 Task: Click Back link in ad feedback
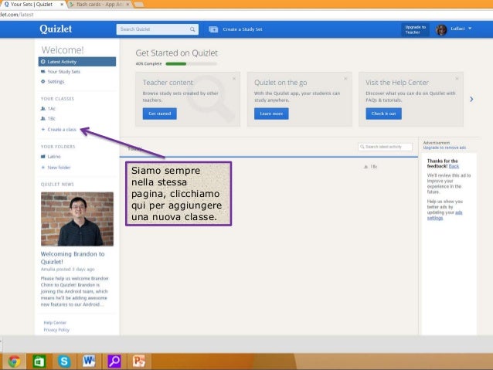454,166
